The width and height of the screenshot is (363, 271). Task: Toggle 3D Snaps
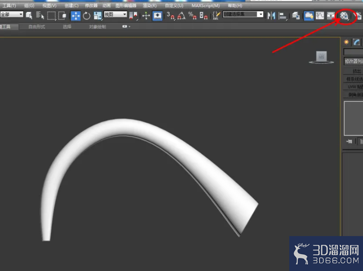click(x=170, y=16)
